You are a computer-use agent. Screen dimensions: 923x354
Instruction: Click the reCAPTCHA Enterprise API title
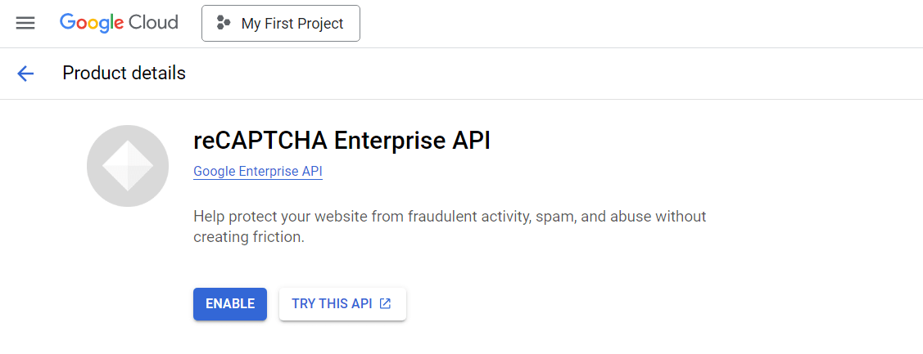tap(342, 141)
